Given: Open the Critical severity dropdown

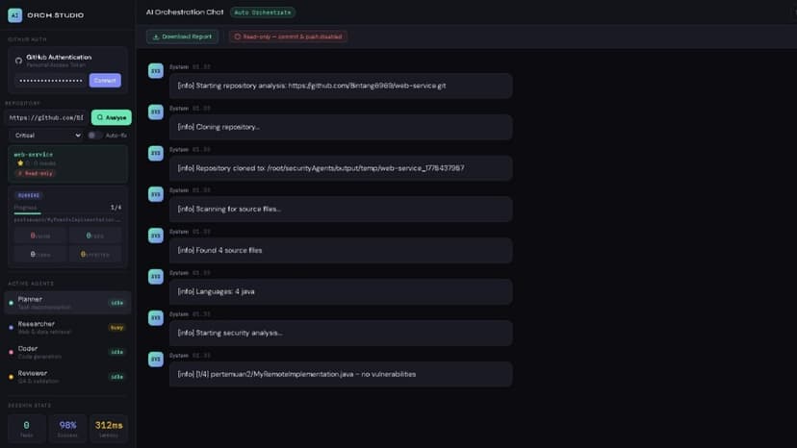Looking at the screenshot, I should (47, 136).
